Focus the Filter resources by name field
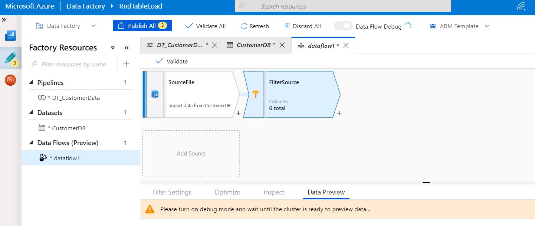This screenshot has height=226, width=535. [x=73, y=64]
